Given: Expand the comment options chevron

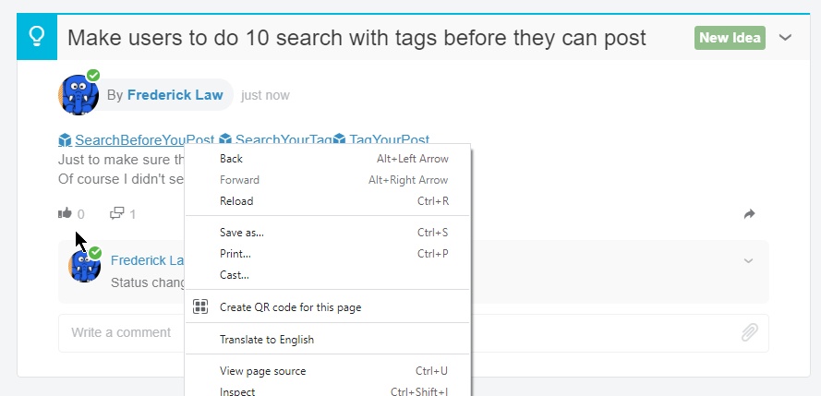Looking at the screenshot, I should (748, 260).
